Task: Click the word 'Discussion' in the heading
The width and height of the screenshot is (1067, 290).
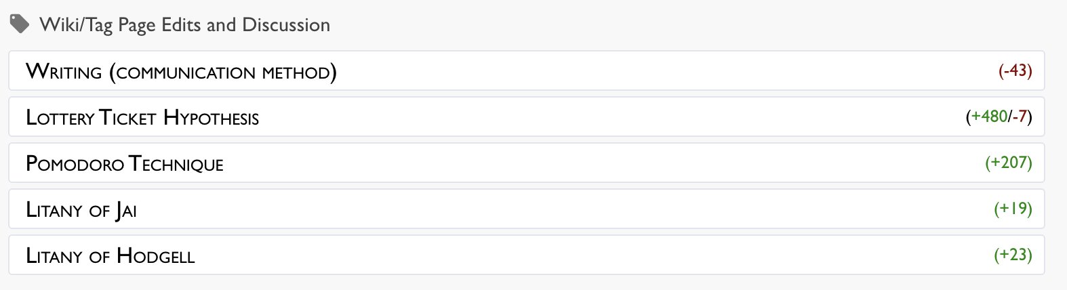Action: [x=286, y=25]
